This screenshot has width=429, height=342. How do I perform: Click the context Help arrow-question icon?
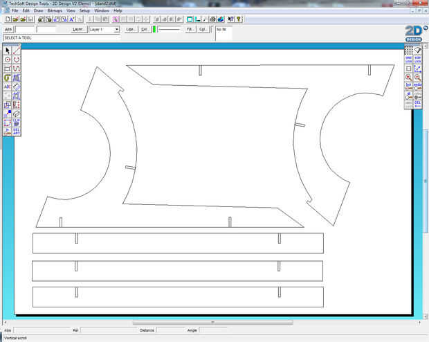coord(230,19)
